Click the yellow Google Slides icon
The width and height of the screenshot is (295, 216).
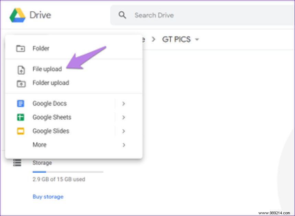[21, 131]
